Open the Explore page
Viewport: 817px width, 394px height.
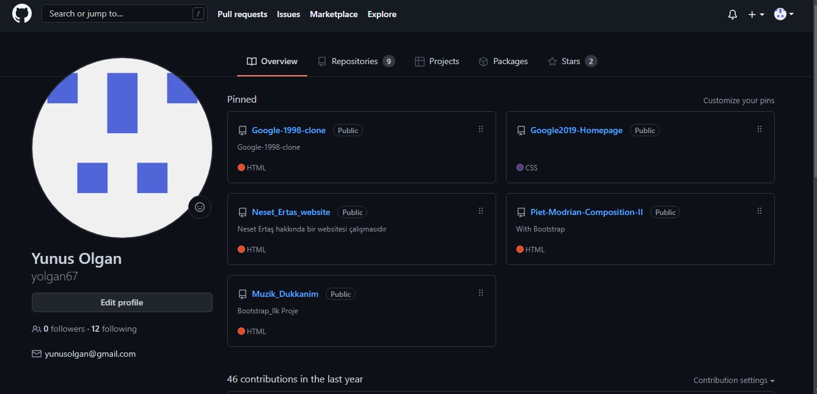coord(382,14)
